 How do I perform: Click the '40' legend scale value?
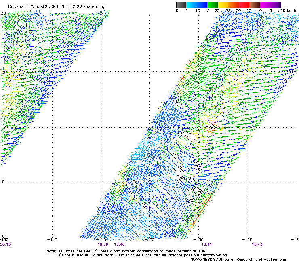(x=259, y=11)
